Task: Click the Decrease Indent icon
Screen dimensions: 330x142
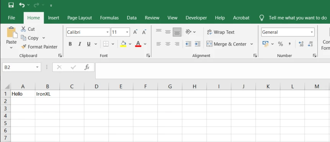Action: pos(188,44)
